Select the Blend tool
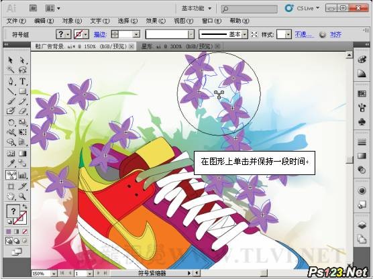Image resolution: width=373 pixels, height=279 pixels. click(x=23, y=163)
